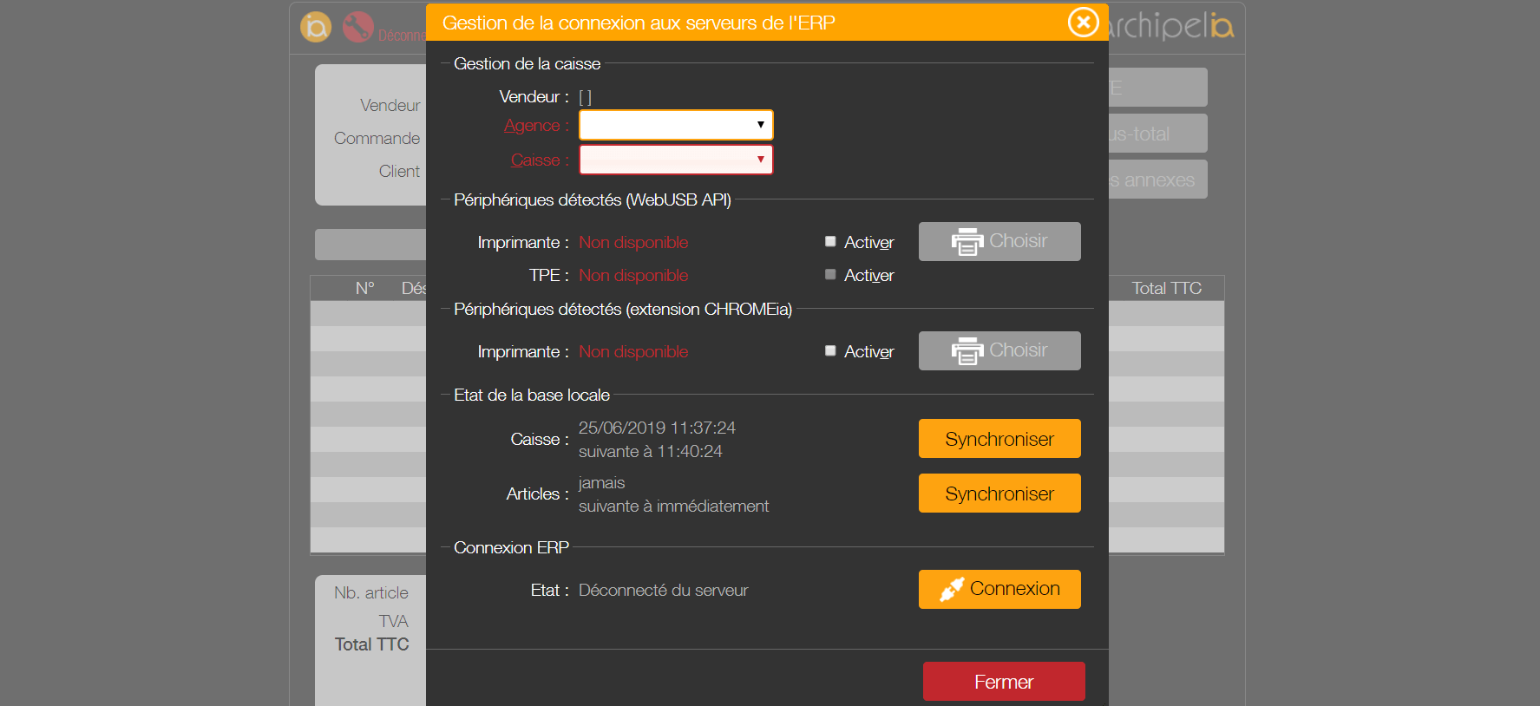Image resolution: width=1540 pixels, height=706 pixels.
Task: Click the archipelia brand logo at top right
Action: pos(1171,26)
